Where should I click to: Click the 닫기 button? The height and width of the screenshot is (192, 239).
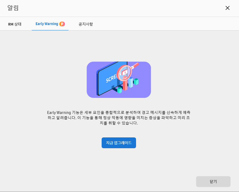(213, 181)
